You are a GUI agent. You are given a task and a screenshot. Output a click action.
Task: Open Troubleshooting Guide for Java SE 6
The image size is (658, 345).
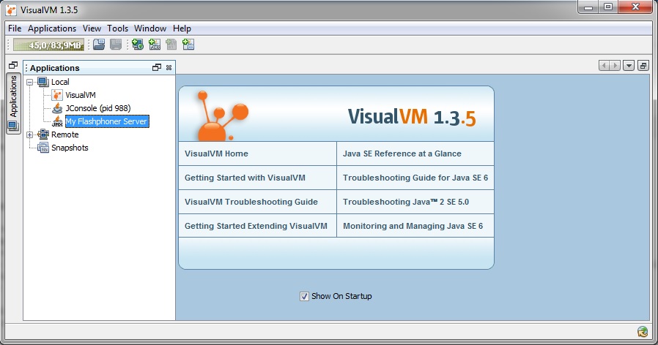415,178
